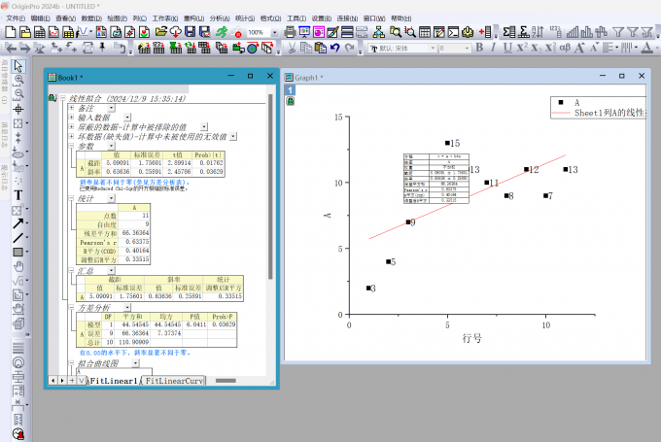Select the Pan hand tool
661x442 pixels.
(18, 266)
